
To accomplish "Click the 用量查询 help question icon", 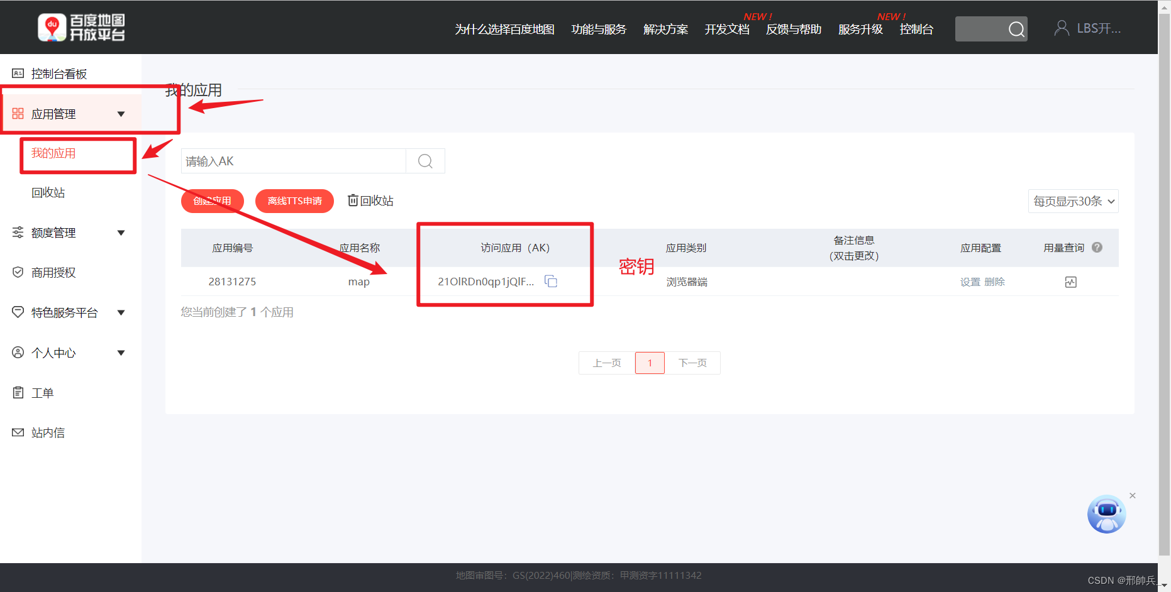I will coord(1097,248).
